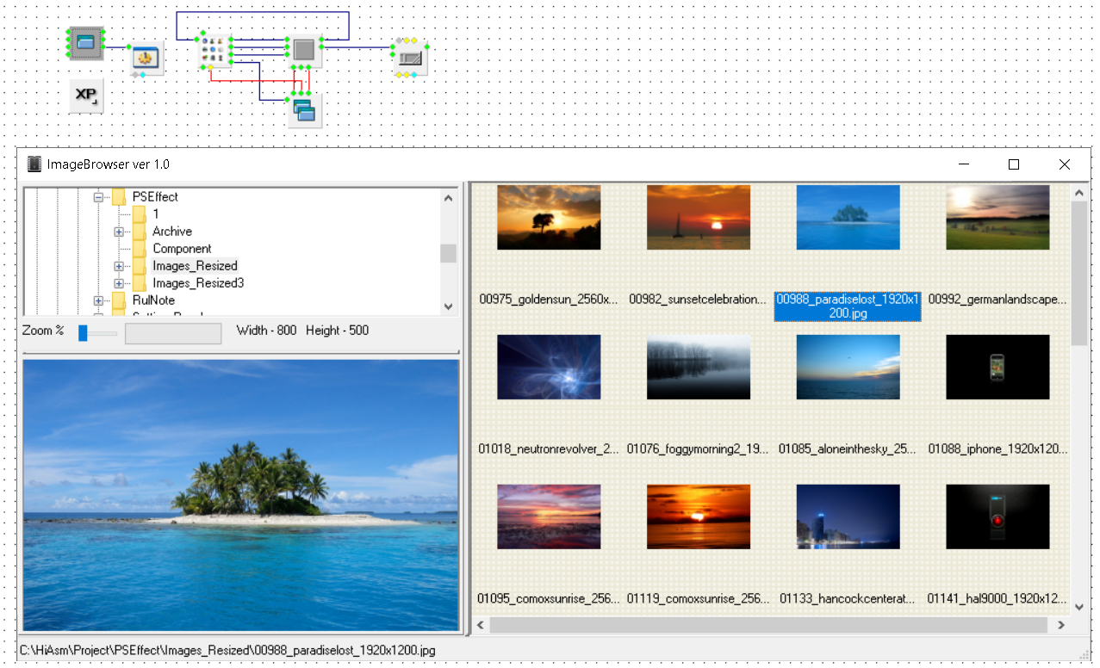Click the empty field beside the zoom slider
Screen dimensions: 1100x668
click(x=173, y=333)
